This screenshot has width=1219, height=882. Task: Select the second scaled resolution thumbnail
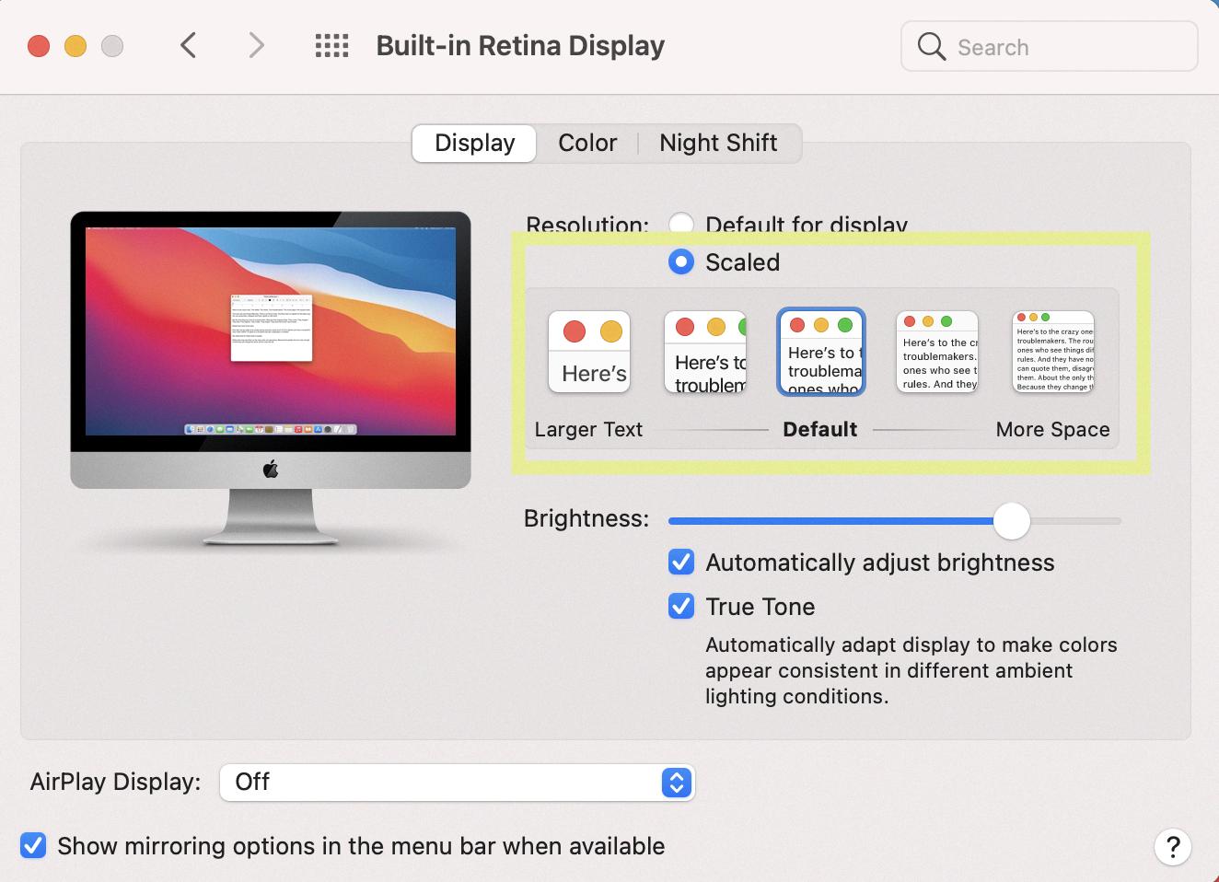coord(704,351)
